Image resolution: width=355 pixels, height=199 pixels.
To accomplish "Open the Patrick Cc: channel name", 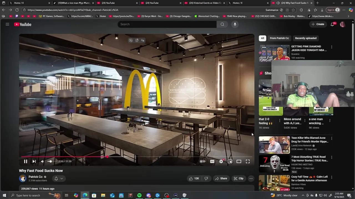I will (x=36, y=177).
